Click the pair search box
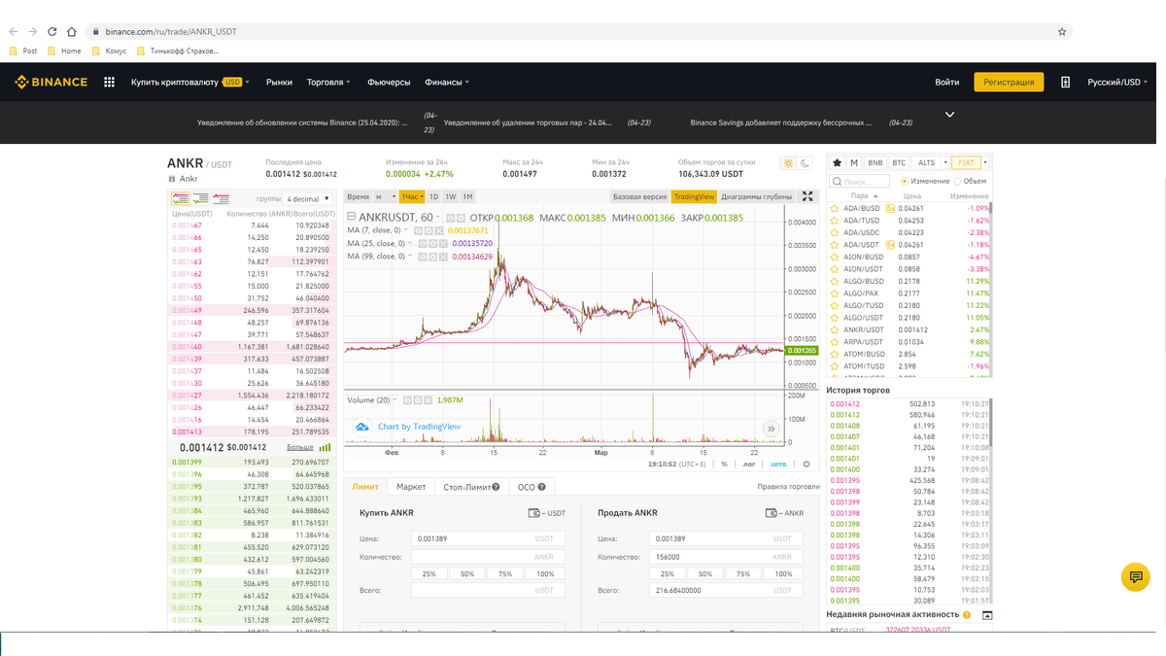Image resolution: width=1166 pixels, height=656 pixels. pos(860,182)
